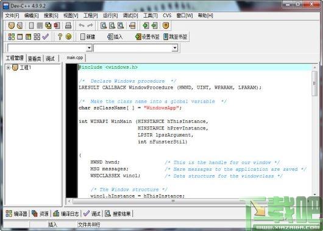Screen dimensions: 323x231
Task: Open the 编译器 bottom tab
Action: (x=16, y=214)
